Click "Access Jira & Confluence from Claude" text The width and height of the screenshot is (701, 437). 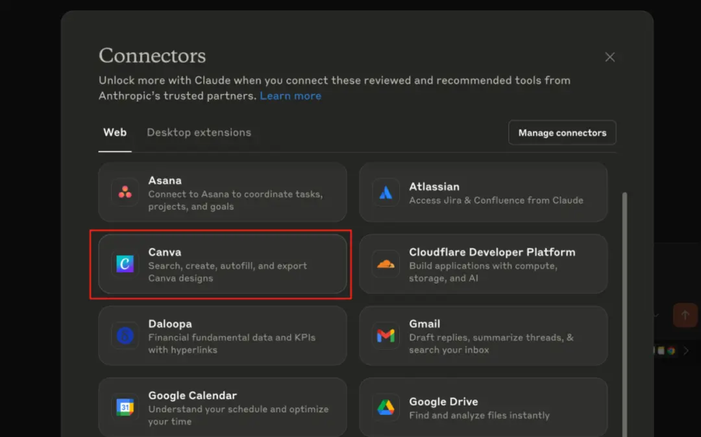pyautogui.click(x=497, y=200)
